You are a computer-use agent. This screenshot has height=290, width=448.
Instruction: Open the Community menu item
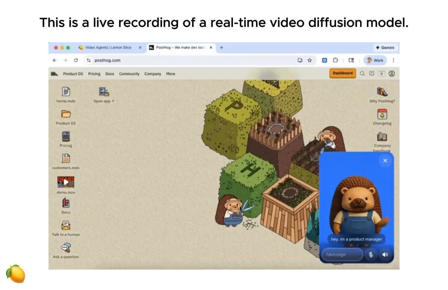click(129, 74)
